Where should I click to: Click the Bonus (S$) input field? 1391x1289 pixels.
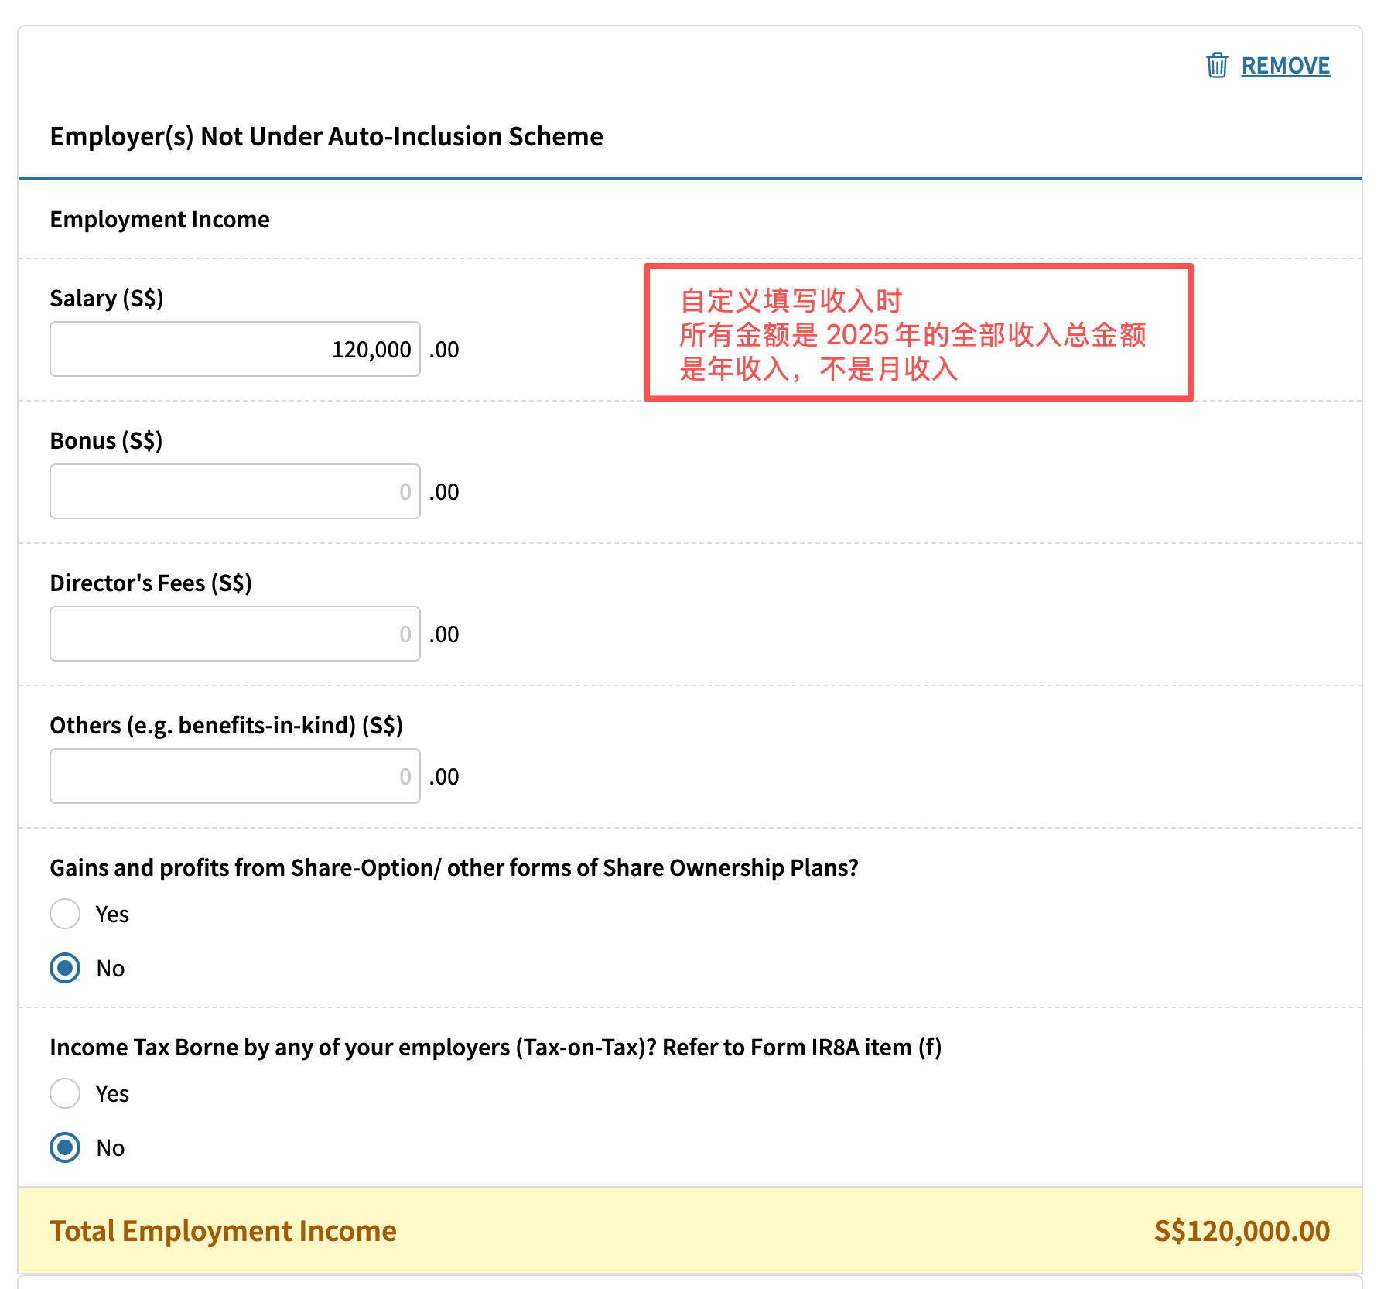(234, 491)
